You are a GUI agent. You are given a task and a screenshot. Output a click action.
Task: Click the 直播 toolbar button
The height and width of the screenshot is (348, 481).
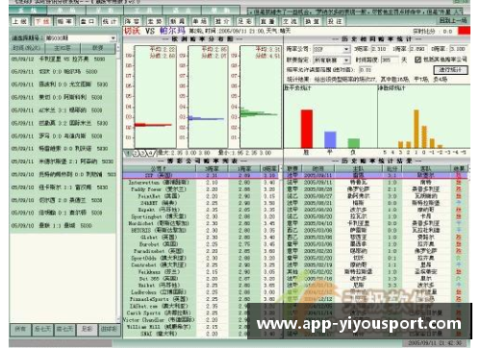[x=267, y=21]
